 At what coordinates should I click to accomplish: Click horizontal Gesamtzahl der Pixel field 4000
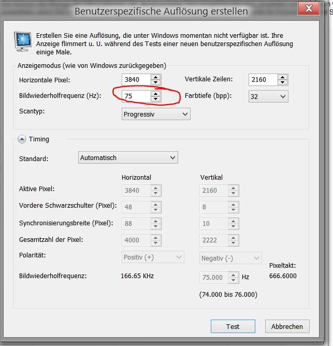coord(136,240)
